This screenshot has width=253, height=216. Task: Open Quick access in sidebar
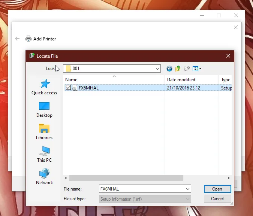click(44, 87)
